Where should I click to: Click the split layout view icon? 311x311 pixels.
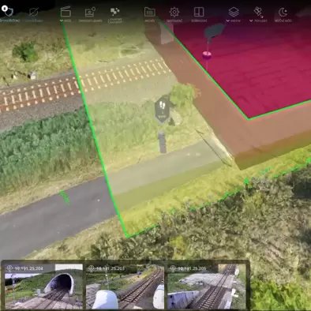tap(199, 12)
